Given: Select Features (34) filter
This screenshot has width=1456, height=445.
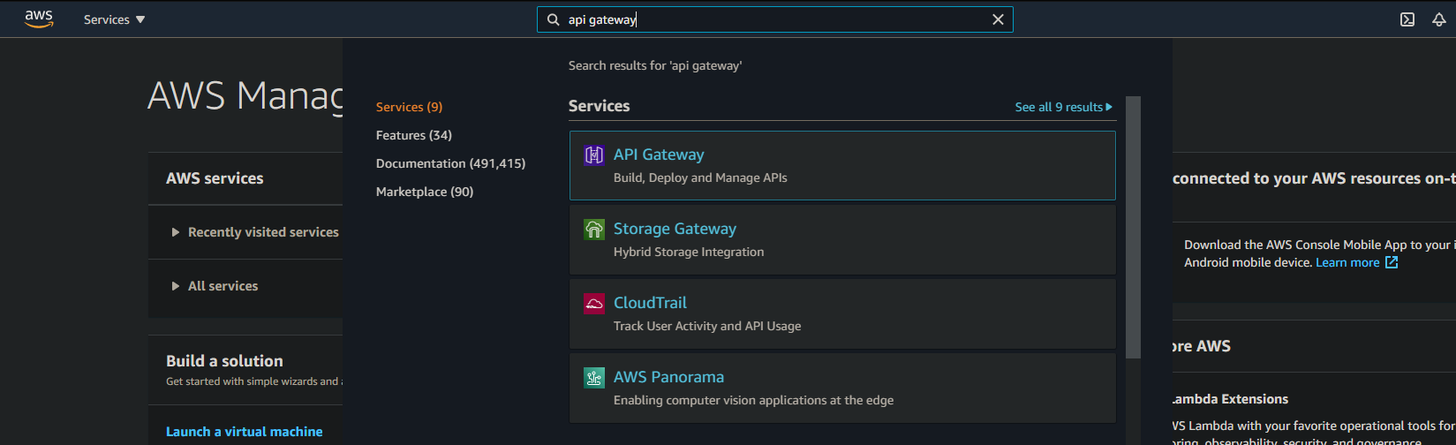Looking at the screenshot, I should pyautogui.click(x=413, y=135).
